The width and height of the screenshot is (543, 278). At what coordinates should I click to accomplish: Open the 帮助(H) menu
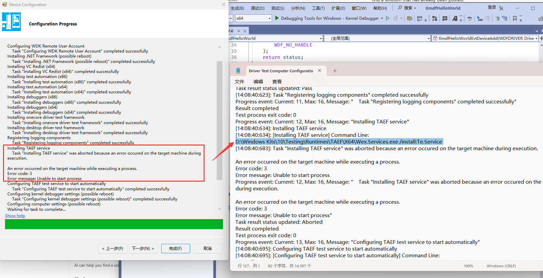tap(380, 8)
